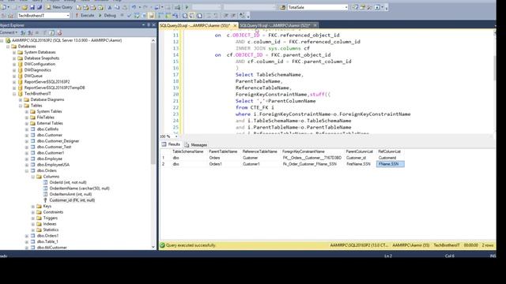
Task: Click the Paste icon in toolbar
Action: tap(125, 7)
